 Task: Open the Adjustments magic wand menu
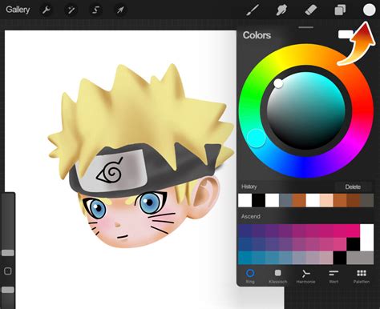pos(71,10)
